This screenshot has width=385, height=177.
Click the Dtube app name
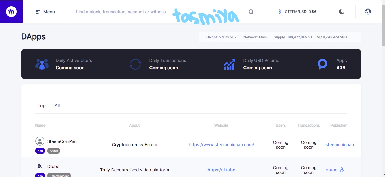53,166
